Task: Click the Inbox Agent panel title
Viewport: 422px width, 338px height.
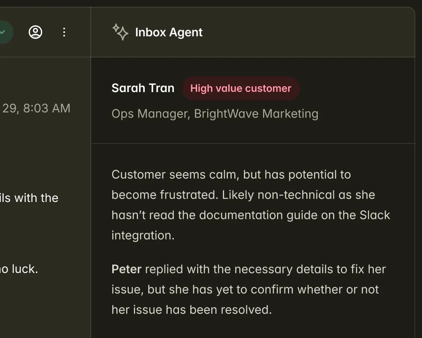Action: [x=169, y=33]
